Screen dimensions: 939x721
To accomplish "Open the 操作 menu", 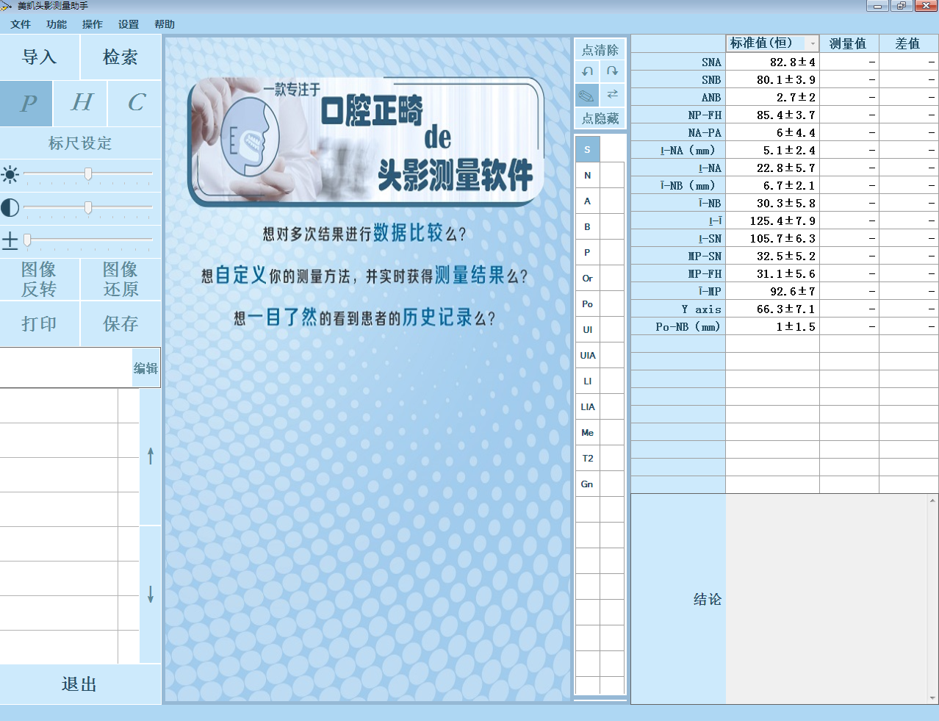I will pyautogui.click(x=93, y=24).
